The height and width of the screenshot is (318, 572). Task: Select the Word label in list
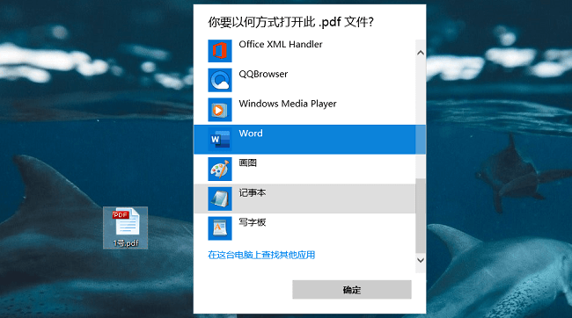[x=251, y=134]
